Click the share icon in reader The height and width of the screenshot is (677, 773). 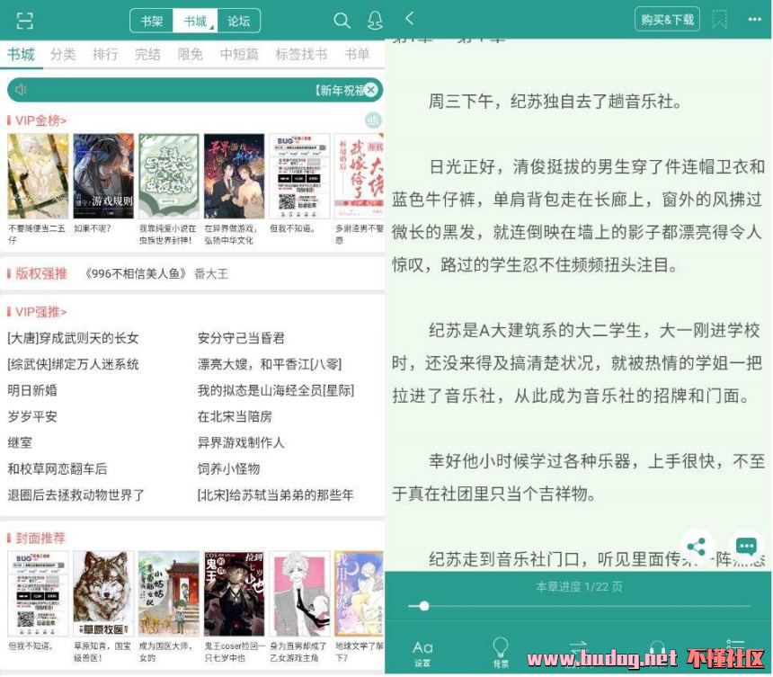tap(696, 546)
